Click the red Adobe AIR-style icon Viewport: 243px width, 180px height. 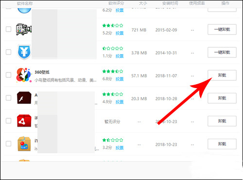pos(24,121)
